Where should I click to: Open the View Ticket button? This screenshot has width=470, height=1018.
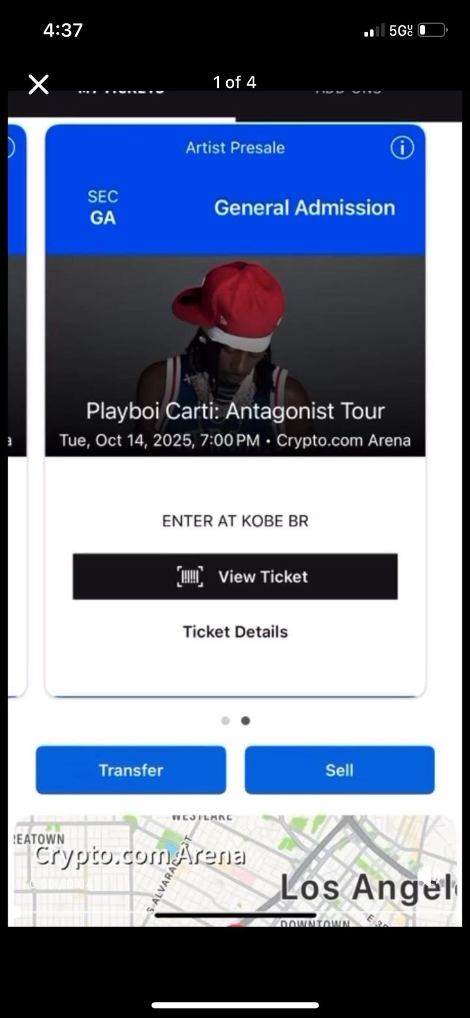pos(235,576)
